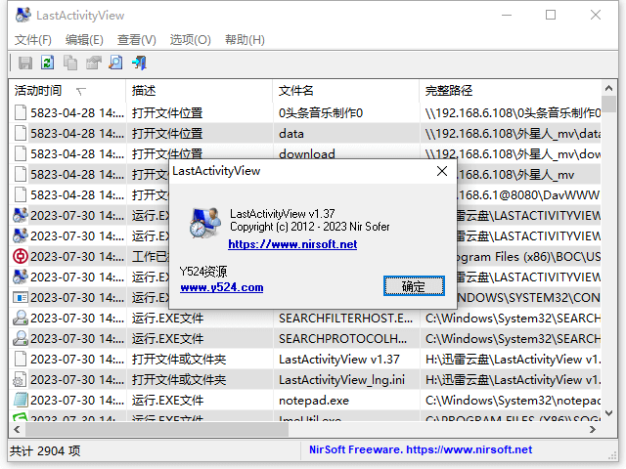Sort by the 完整路径 column header

tap(511, 91)
